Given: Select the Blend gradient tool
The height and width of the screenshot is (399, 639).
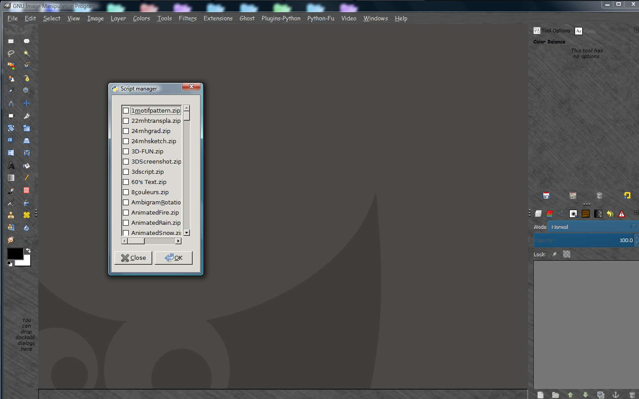Looking at the screenshot, I should pos(11,178).
